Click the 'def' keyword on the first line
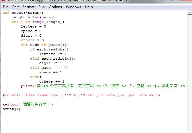 (x=6, y=13)
